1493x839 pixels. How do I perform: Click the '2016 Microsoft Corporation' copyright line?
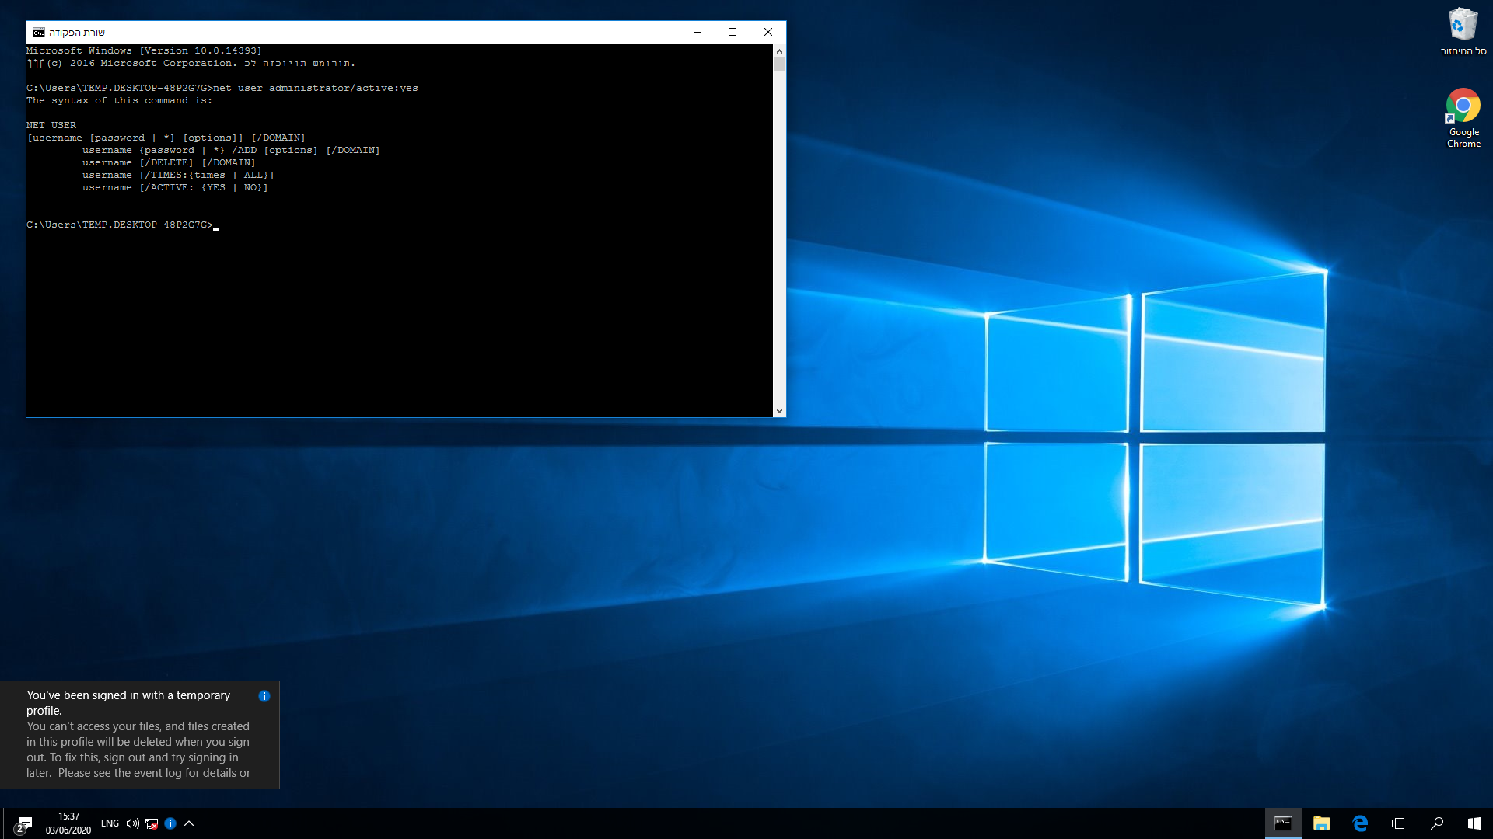(x=191, y=63)
